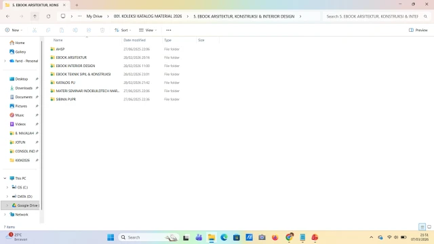Open the New item dropdown
Screen dimensions: 434x244
click(14, 30)
